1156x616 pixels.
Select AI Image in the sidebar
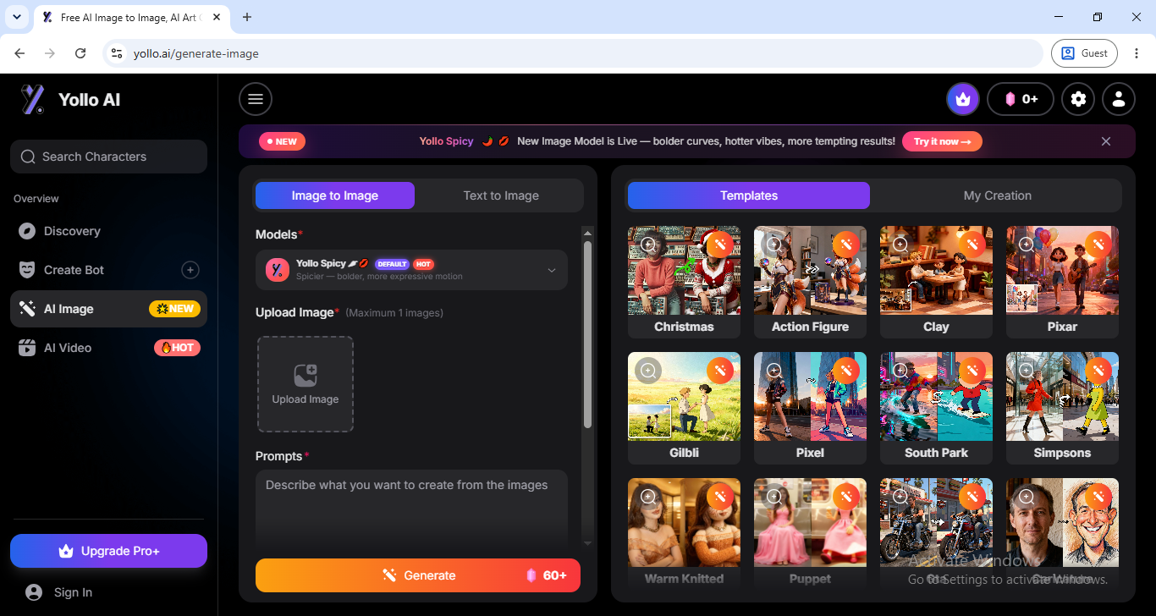108,309
